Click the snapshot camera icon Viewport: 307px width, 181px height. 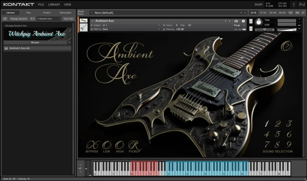click(x=236, y=21)
